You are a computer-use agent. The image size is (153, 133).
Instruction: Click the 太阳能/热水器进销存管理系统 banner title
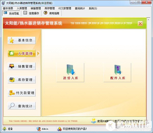(x=33, y=23)
